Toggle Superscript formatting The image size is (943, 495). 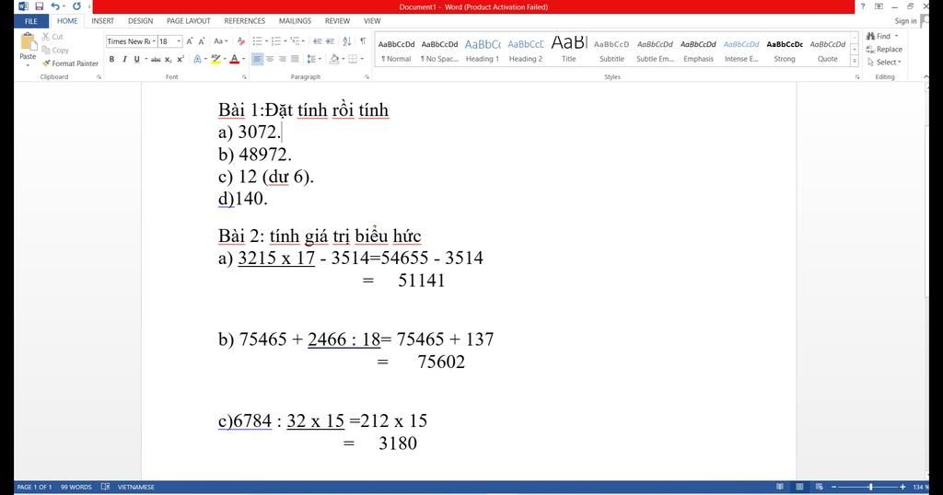[180, 59]
